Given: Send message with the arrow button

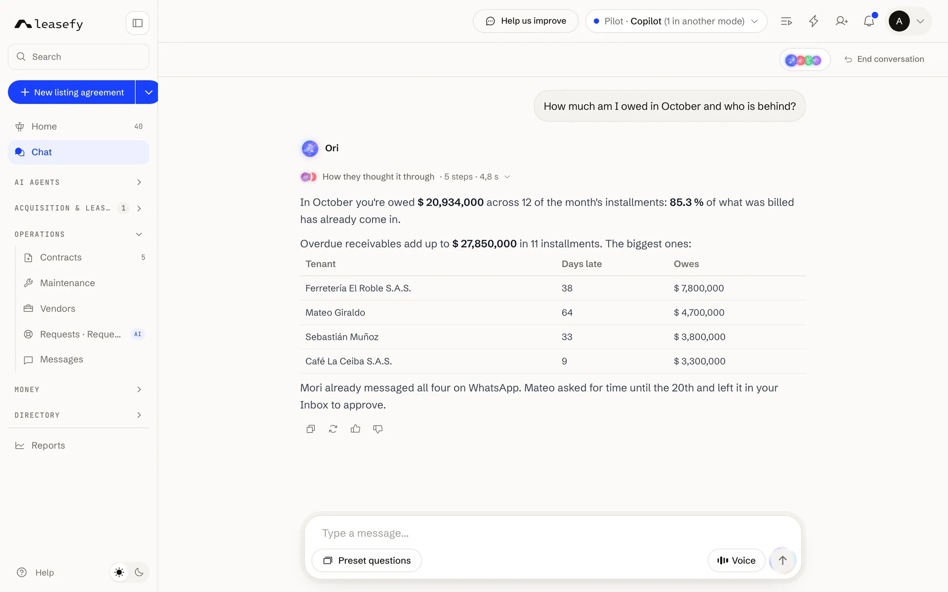Looking at the screenshot, I should [x=782, y=560].
